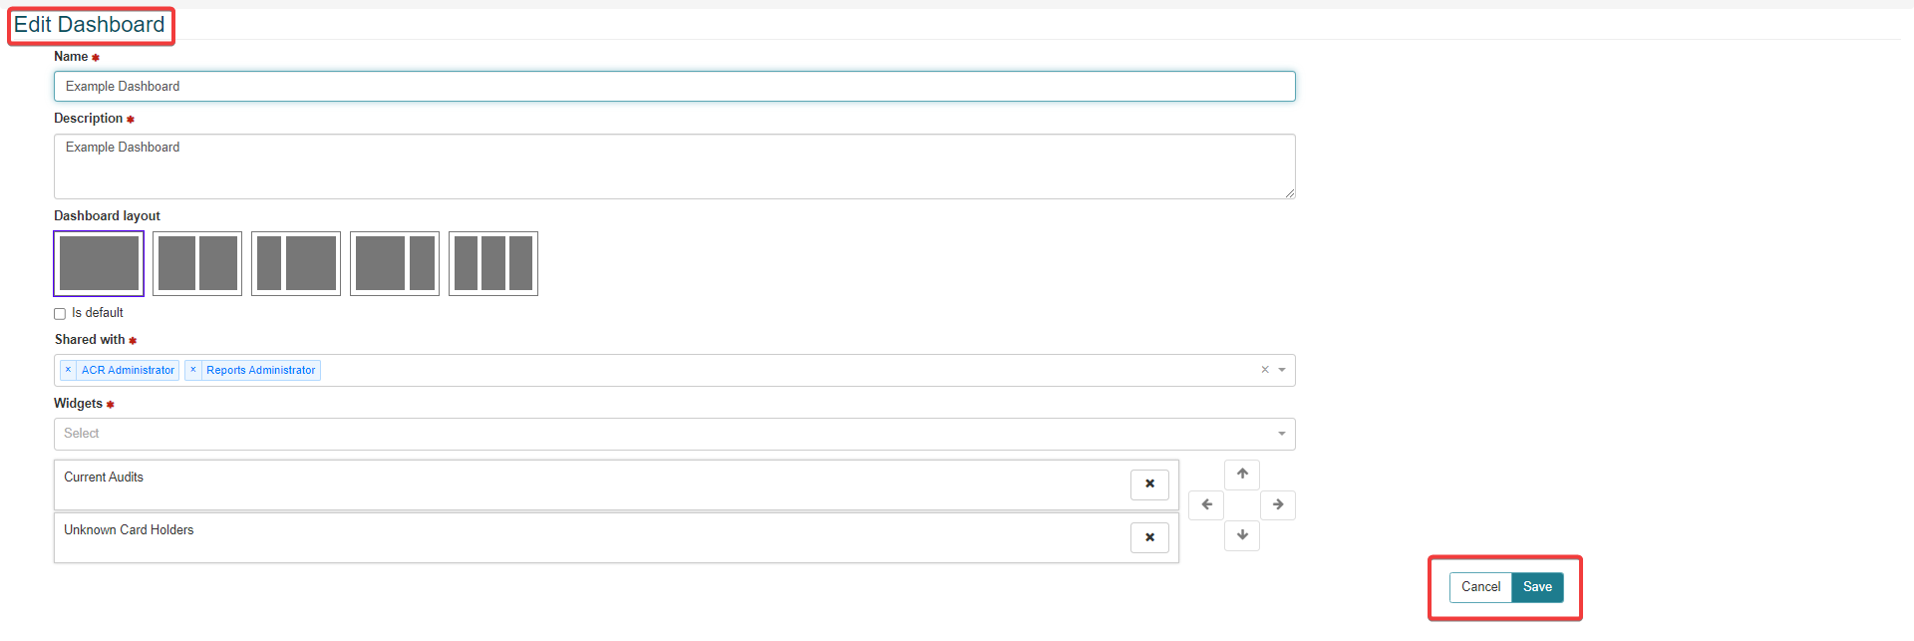
Task: Remove the Current Audits widget
Action: [1149, 484]
